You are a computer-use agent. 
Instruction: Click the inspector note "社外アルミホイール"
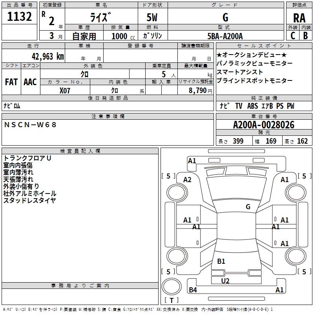click(x=30, y=193)
